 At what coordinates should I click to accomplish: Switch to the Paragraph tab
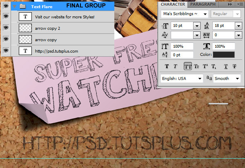pos(203,4)
